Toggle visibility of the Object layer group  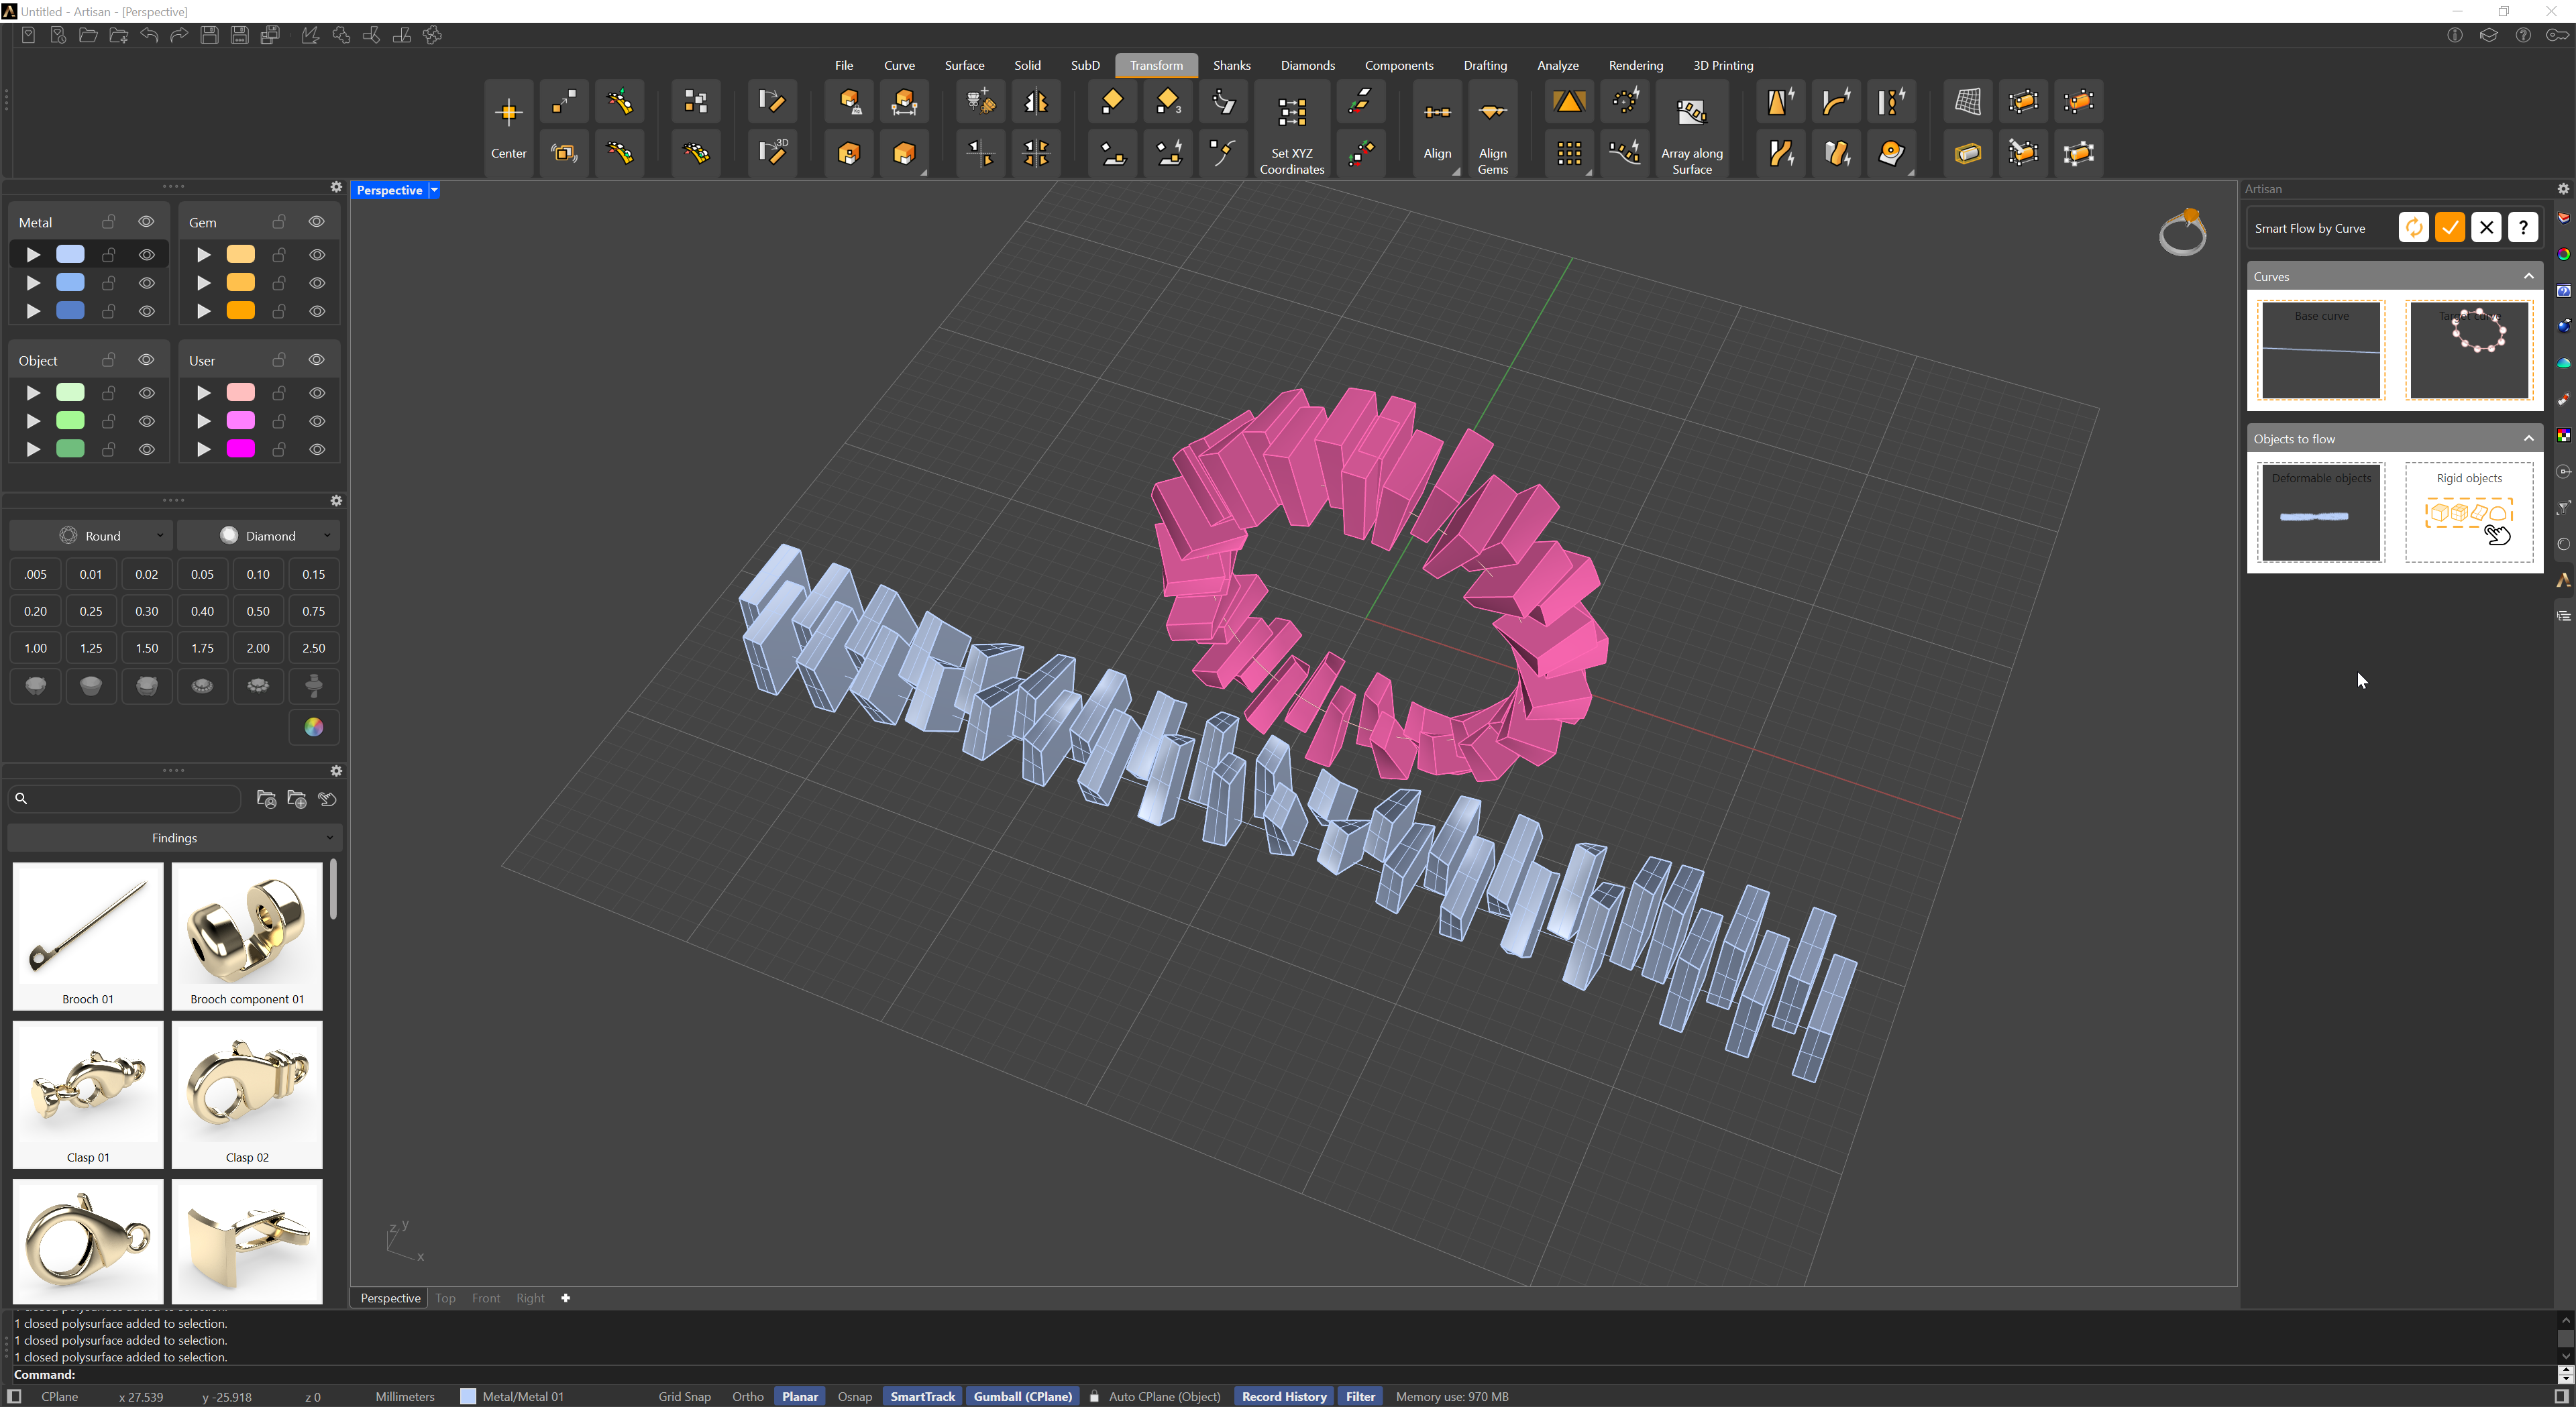coord(146,360)
